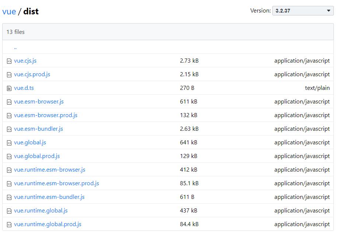The height and width of the screenshot is (239, 346).
Task: Select the 437 kB size value
Action: click(189, 211)
